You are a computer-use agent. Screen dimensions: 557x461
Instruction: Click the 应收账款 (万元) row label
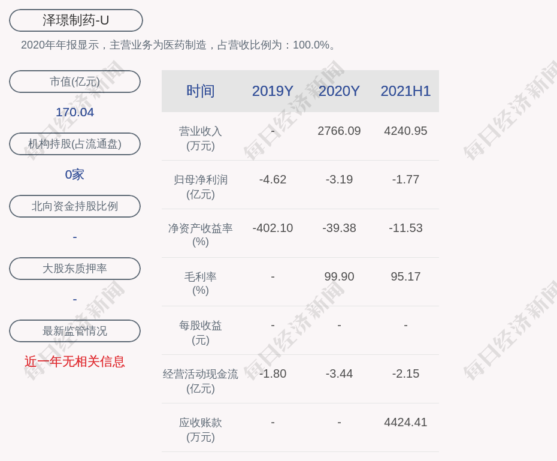click(201, 430)
